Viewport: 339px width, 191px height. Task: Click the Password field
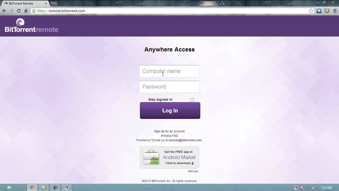(169, 87)
